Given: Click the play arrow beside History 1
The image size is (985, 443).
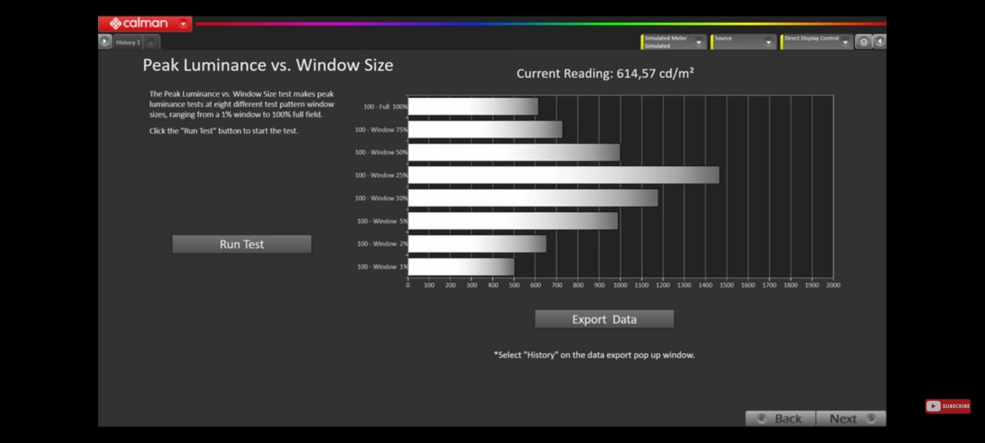Looking at the screenshot, I should 105,42.
